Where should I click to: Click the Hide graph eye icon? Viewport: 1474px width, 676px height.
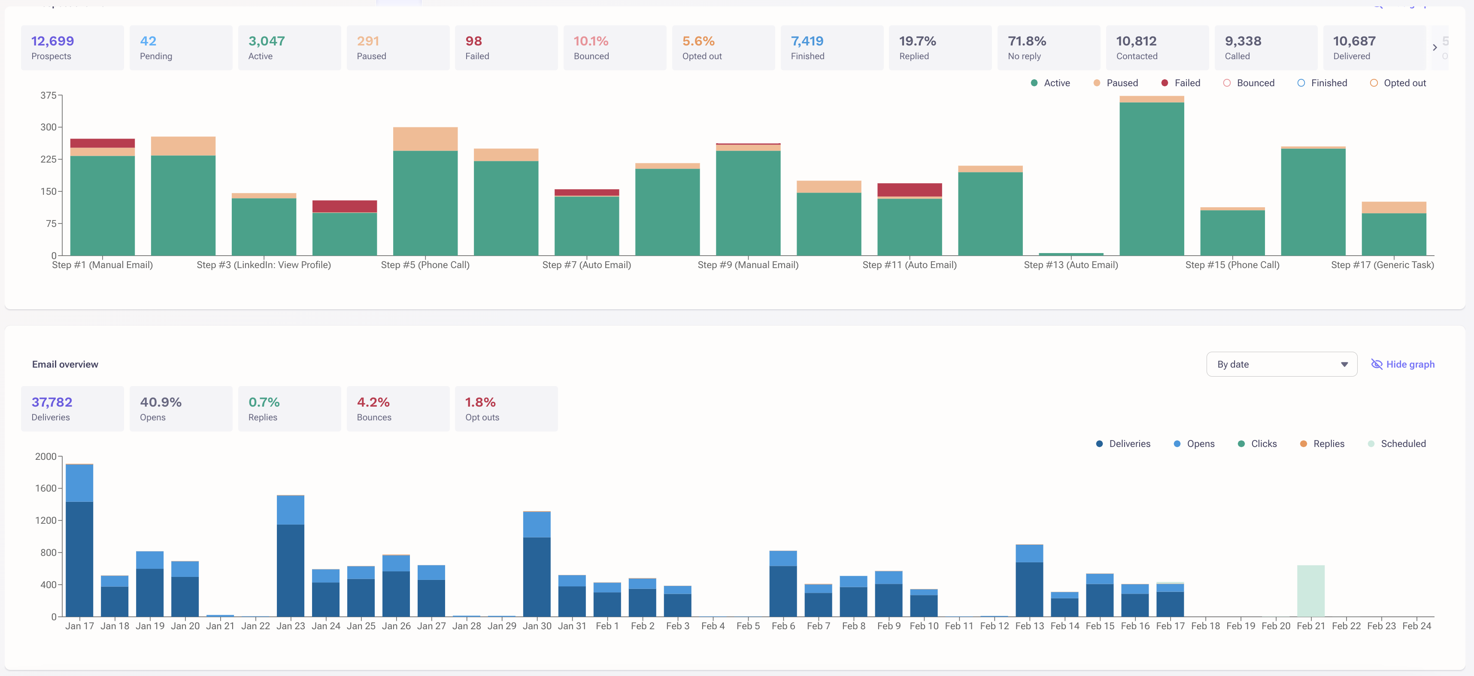click(x=1376, y=364)
